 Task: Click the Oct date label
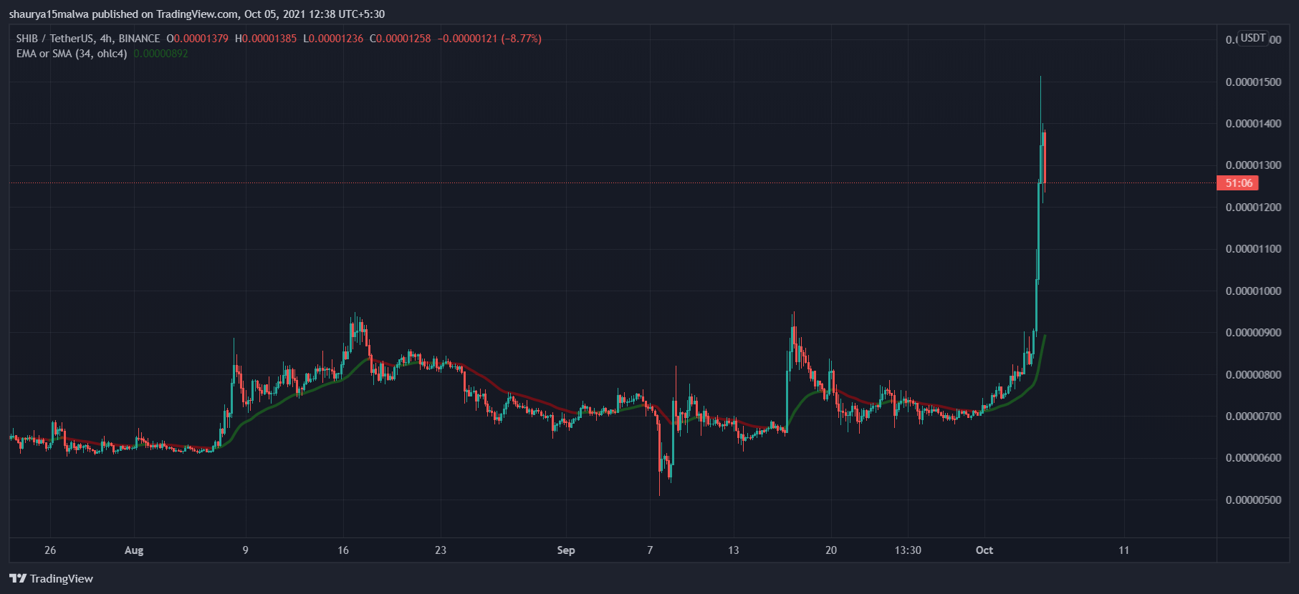(x=984, y=550)
